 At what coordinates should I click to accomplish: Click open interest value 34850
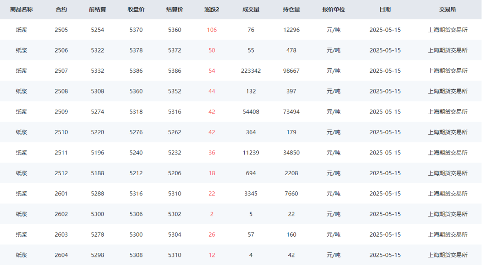(x=291, y=153)
